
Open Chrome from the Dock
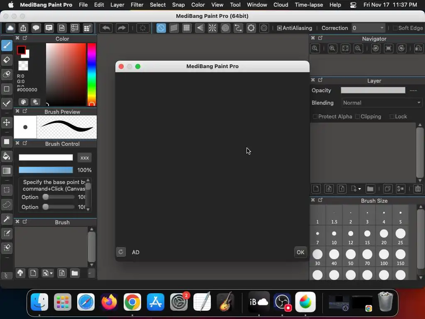pos(132,302)
